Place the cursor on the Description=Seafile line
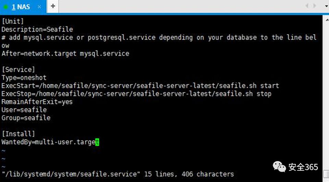This screenshot has width=329, height=182. [37, 29]
